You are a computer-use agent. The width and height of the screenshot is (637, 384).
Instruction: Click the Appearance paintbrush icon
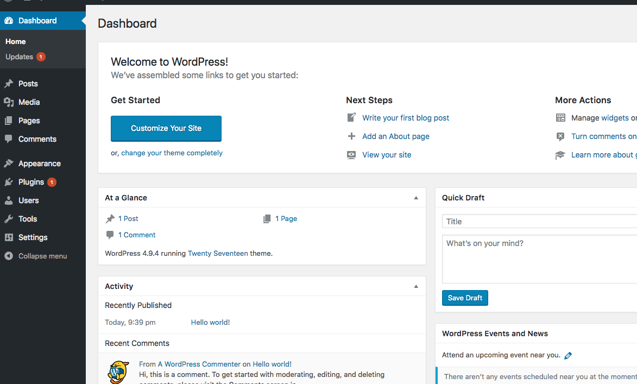(x=9, y=163)
